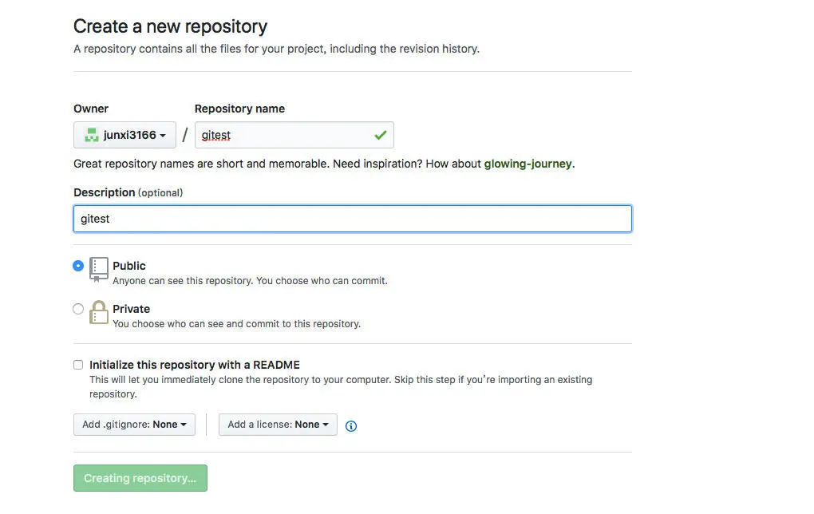Click the Description (optional) label
Screen dimensions: 814x514
click(x=128, y=192)
